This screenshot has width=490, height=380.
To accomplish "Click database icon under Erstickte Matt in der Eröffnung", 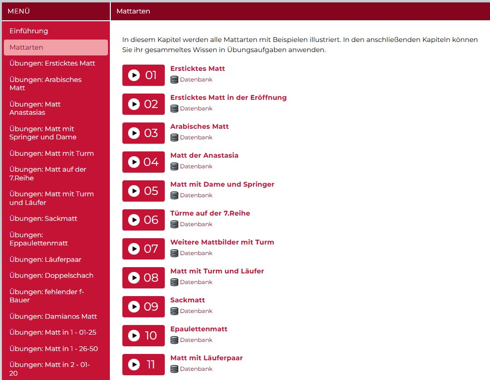I will (x=174, y=109).
